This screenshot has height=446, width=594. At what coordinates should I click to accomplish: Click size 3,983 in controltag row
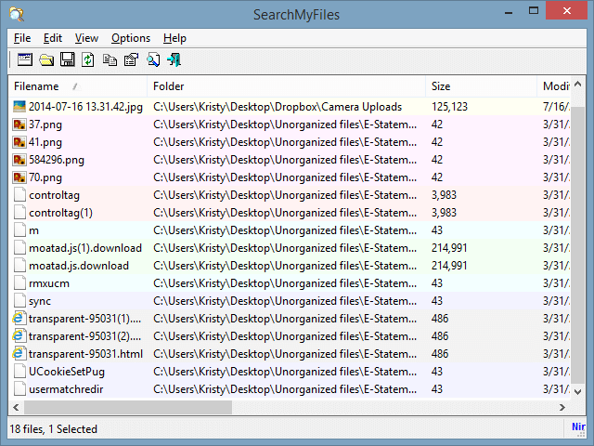coord(444,195)
